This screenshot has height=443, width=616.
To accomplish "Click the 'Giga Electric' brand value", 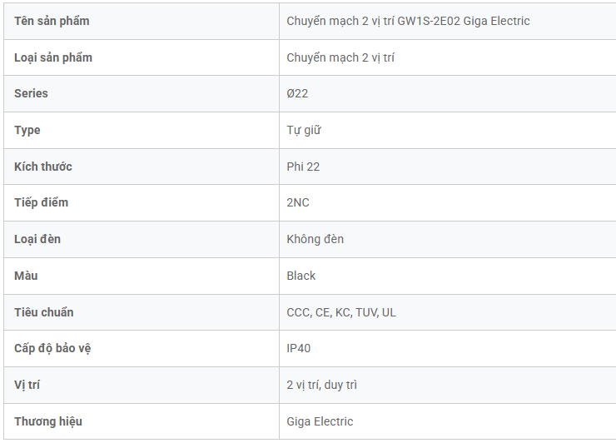I will (320, 421).
